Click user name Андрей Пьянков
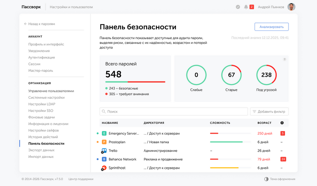 [x=271, y=7]
